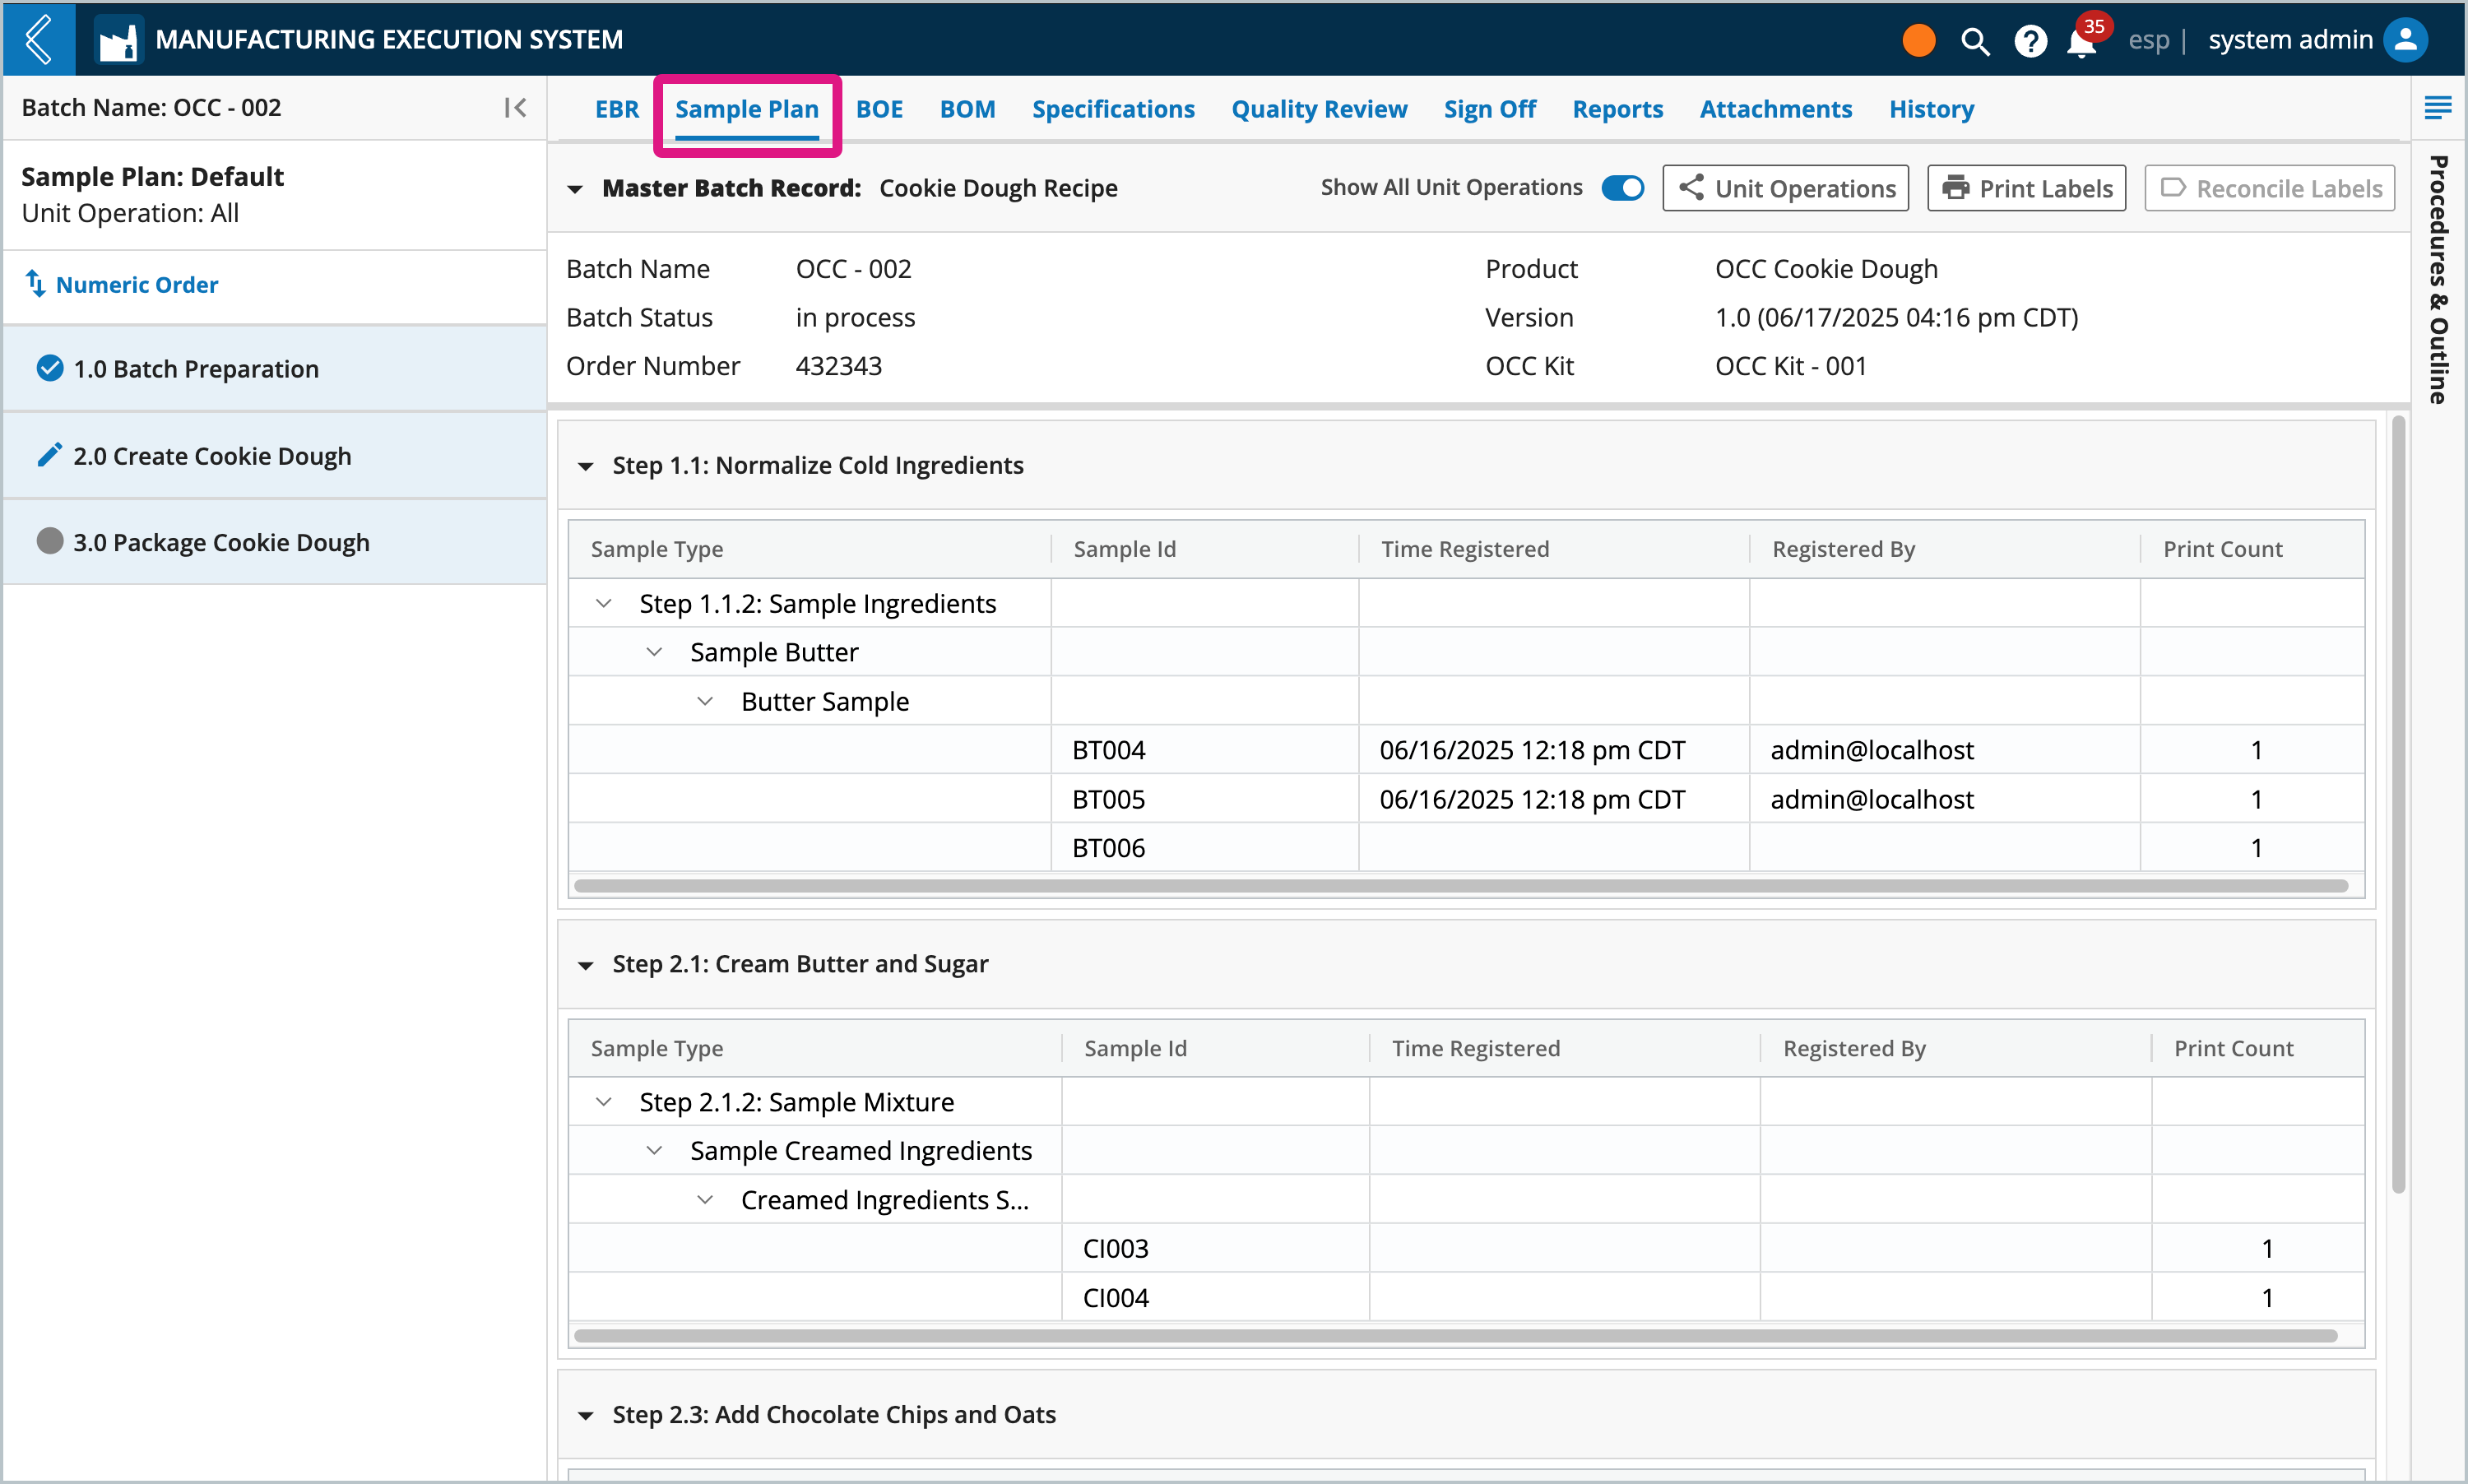Collapse the left batch sidebar panel

[x=515, y=108]
